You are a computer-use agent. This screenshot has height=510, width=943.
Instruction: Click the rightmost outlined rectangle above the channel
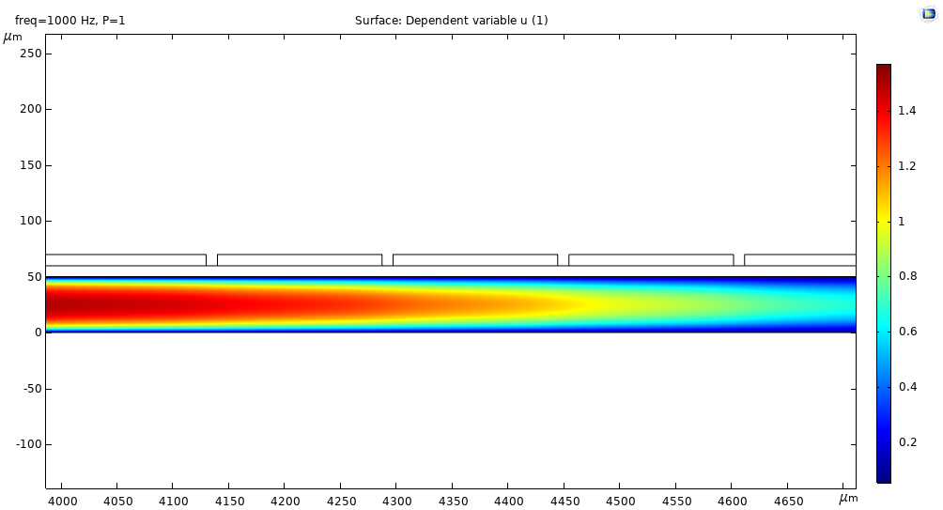click(799, 260)
